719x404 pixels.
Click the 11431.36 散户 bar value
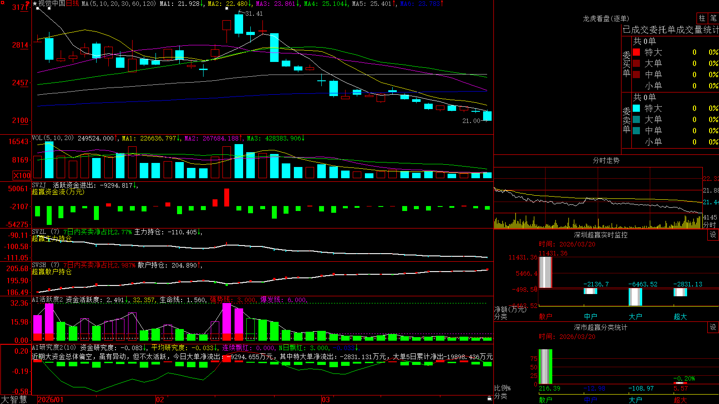click(553, 254)
